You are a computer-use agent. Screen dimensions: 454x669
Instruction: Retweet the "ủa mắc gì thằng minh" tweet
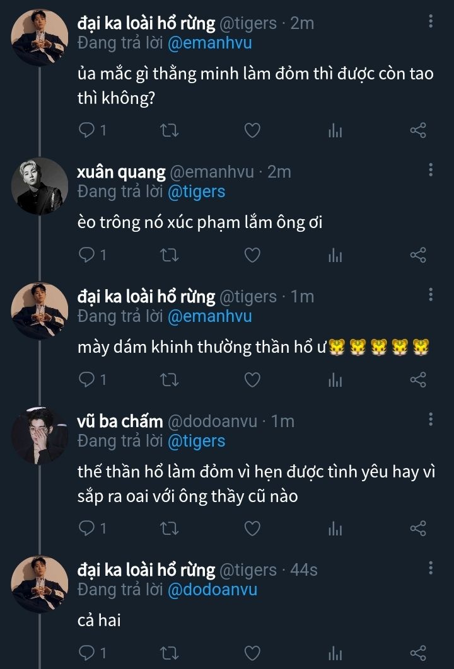(x=170, y=130)
